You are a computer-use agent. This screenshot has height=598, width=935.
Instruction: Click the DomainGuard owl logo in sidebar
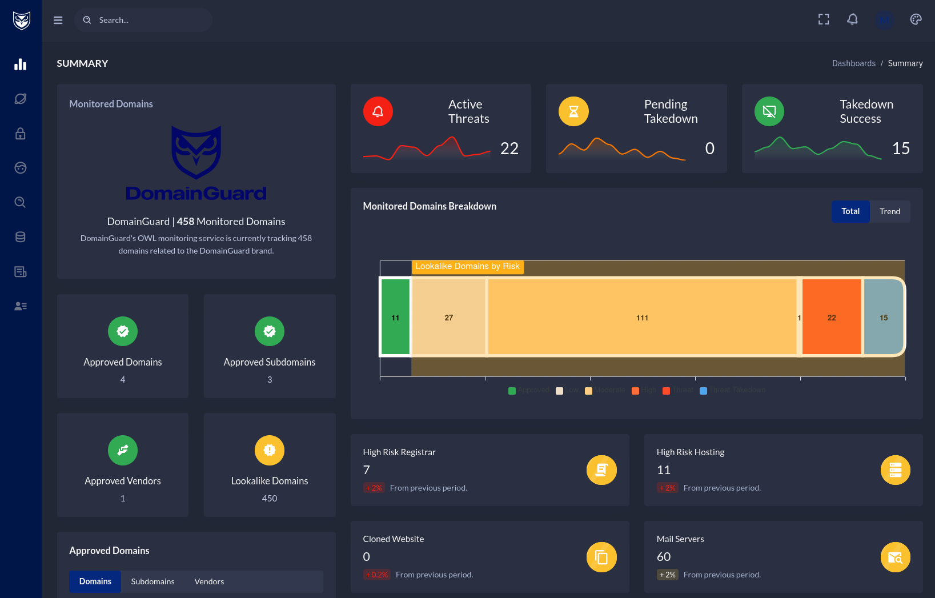click(21, 21)
